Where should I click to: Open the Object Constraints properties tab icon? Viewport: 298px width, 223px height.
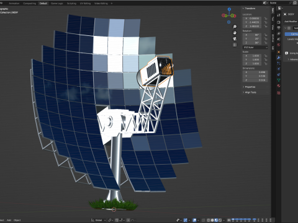tap(279, 74)
